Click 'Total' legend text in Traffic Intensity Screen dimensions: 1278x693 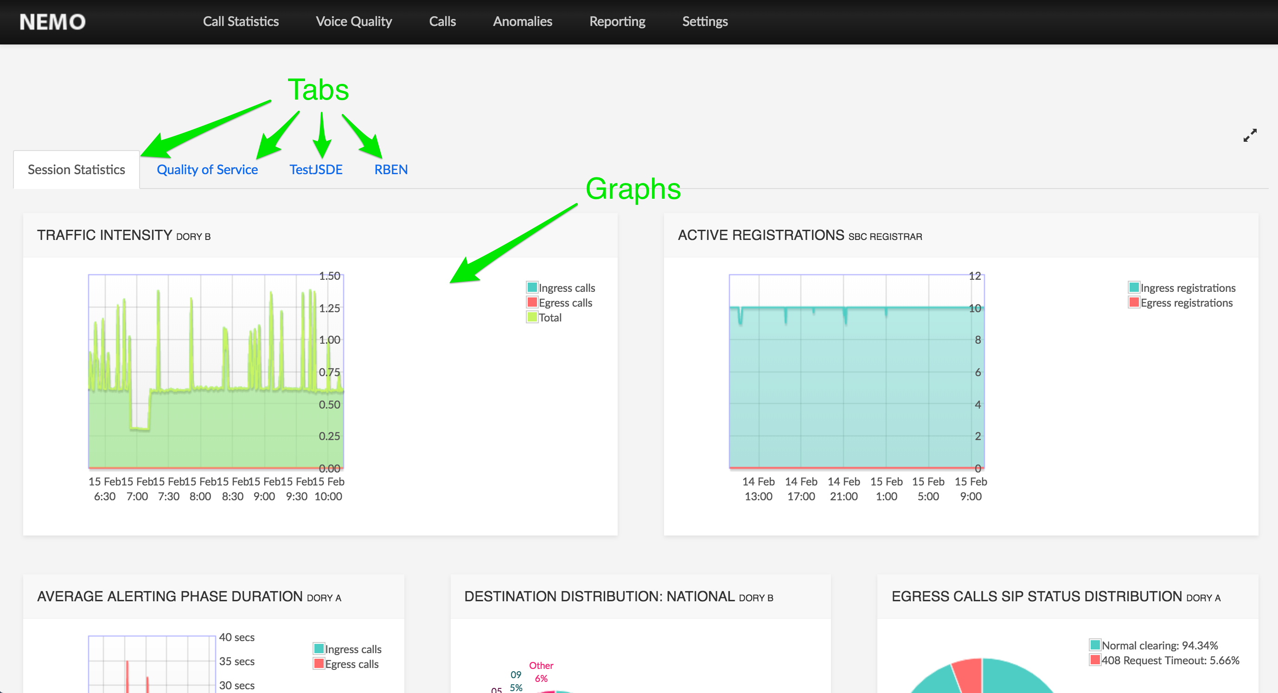point(550,318)
